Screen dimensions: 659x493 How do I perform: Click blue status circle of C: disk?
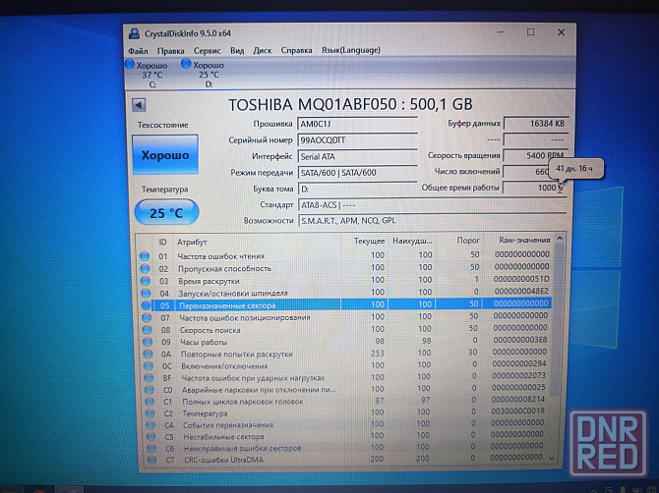[x=130, y=65]
